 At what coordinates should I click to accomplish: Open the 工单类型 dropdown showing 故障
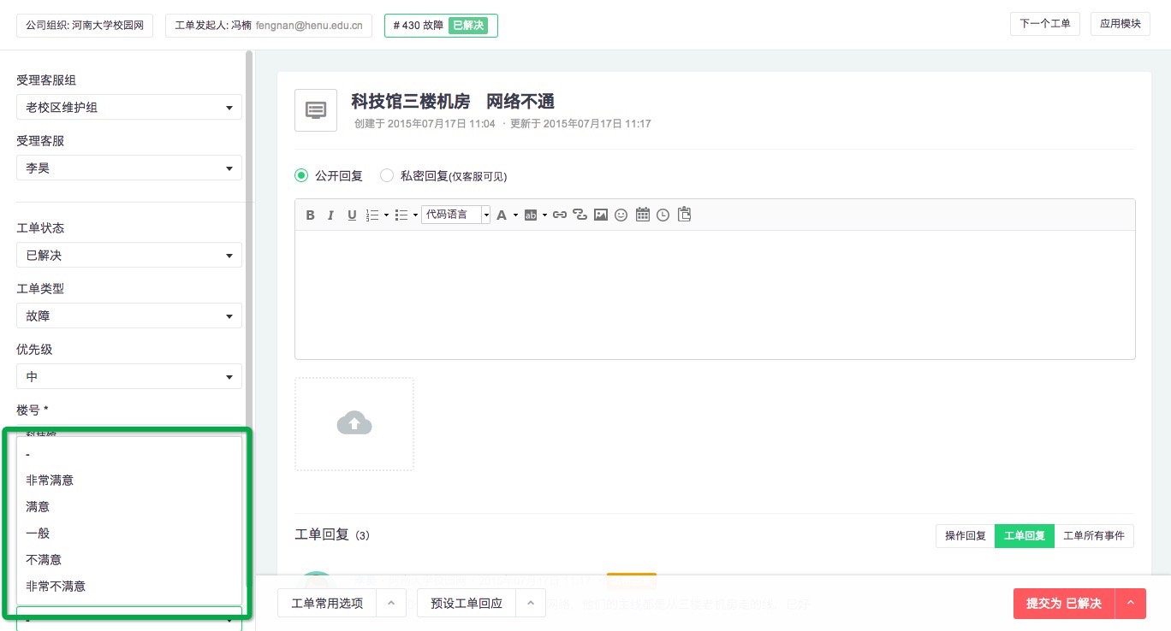[129, 315]
